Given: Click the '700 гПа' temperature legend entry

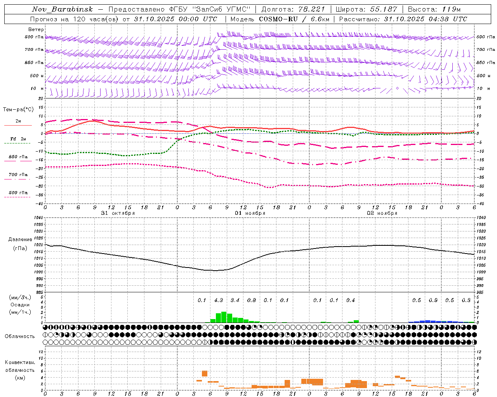Looking at the screenshot, I should (18, 175).
